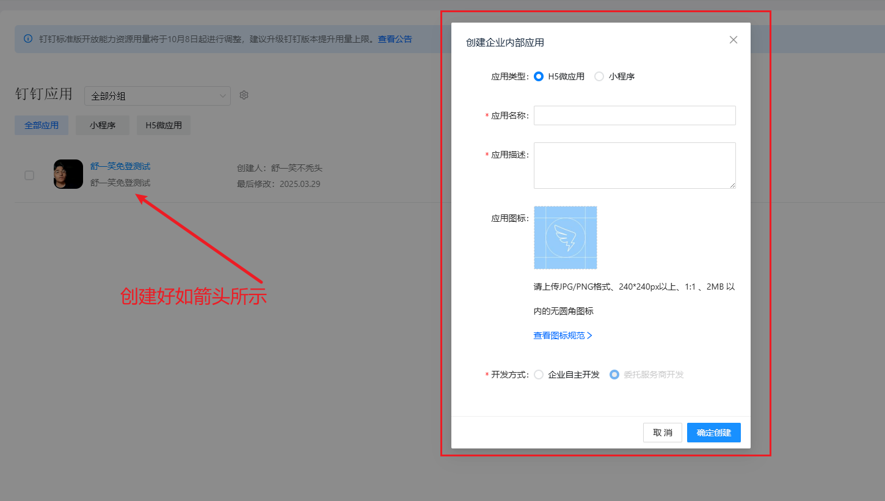This screenshot has height=501, width=885.
Task: Expand the 全部分组 group dropdown
Action: coord(158,96)
